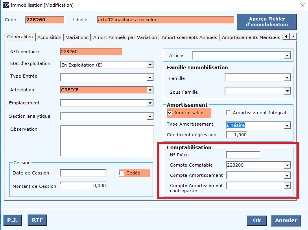Open the Famille dropdown list
The height and width of the screenshot is (230, 308).
[287, 78]
